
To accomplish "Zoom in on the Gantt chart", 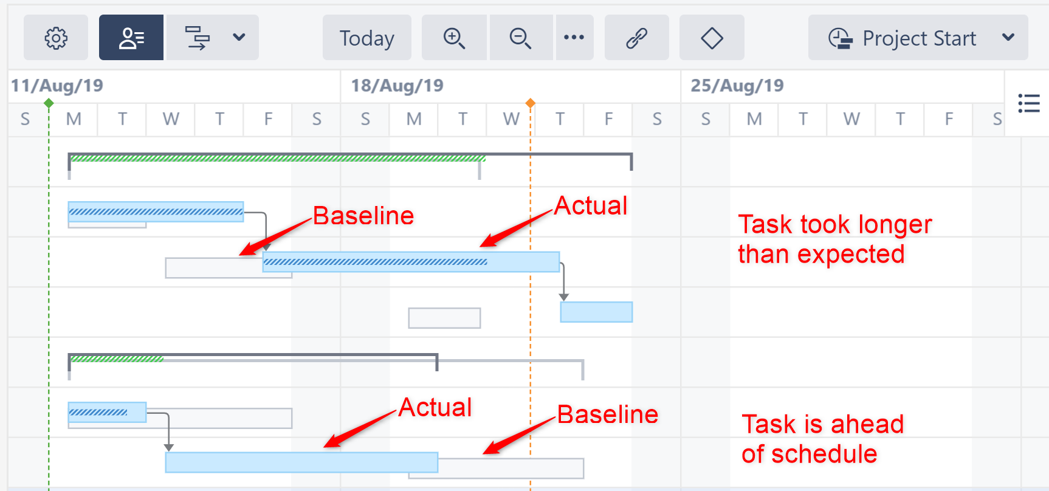I will click(454, 38).
